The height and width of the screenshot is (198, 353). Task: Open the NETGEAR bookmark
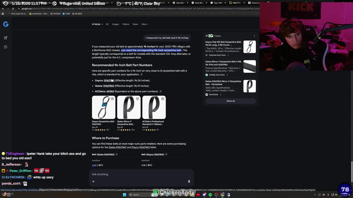[56, 14]
